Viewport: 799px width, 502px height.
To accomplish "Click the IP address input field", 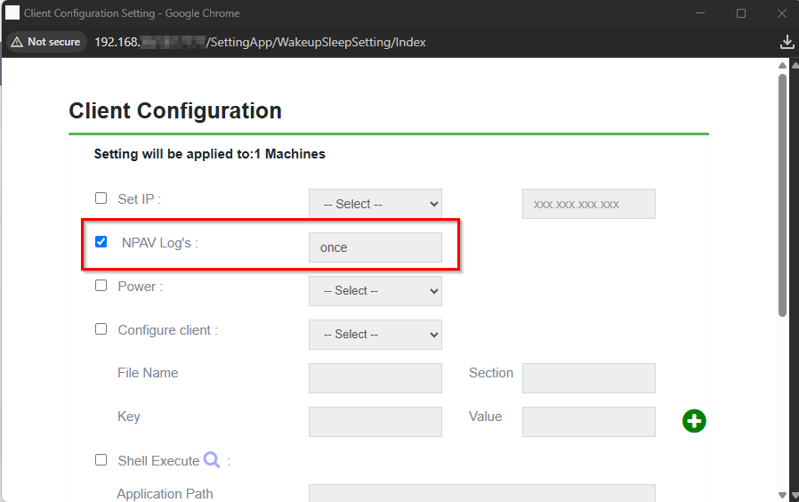I will click(x=588, y=204).
